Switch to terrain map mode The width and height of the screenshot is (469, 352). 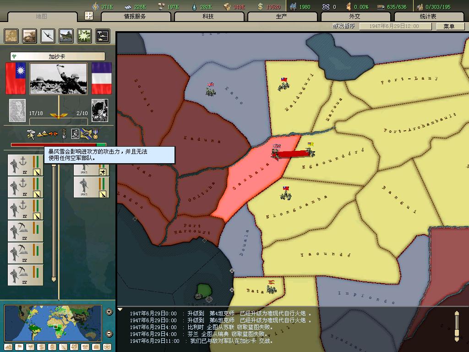coord(8,347)
